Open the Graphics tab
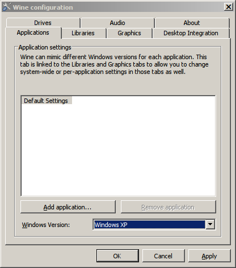 click(x=129, y=33)
